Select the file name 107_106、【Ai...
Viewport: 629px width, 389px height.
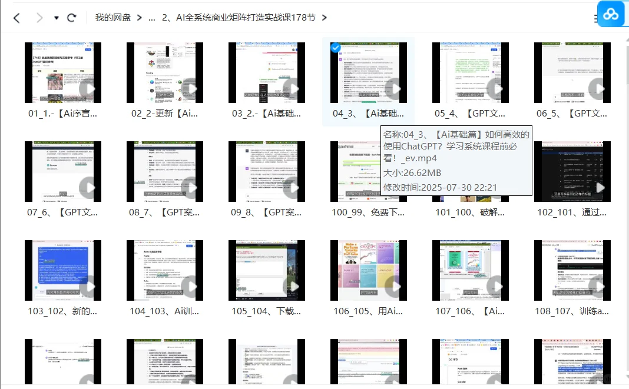[x=471, y=311]
